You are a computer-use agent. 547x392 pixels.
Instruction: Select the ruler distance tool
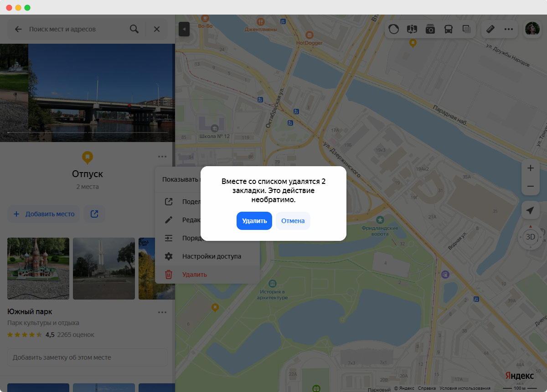490,29
